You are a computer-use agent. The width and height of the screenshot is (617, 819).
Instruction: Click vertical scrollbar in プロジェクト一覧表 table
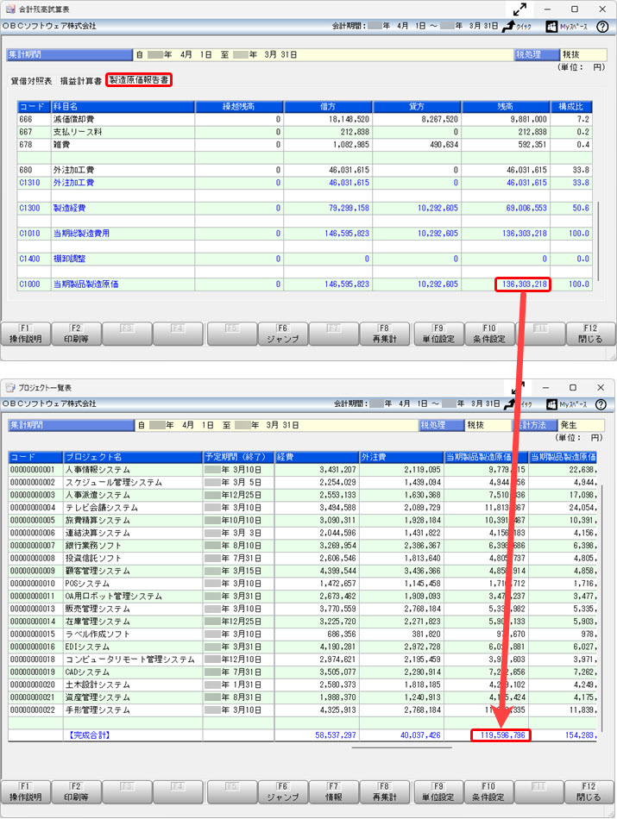601,609
